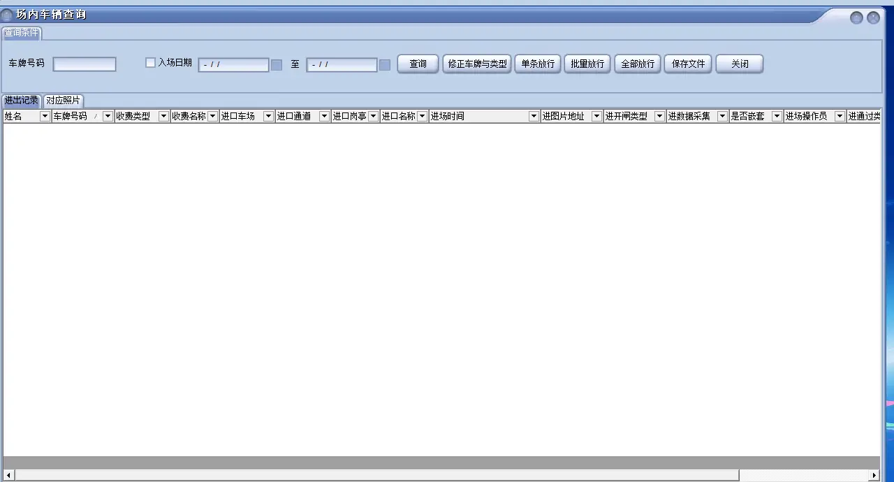Click the right scroll arrow at bottom
This screenshot has width=894, height=482.
[874, 476]
